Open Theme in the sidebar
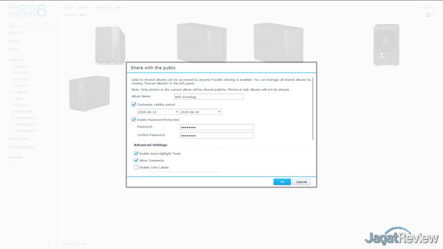Viewport: 443px width, 249px height. (x=13, y=50)
